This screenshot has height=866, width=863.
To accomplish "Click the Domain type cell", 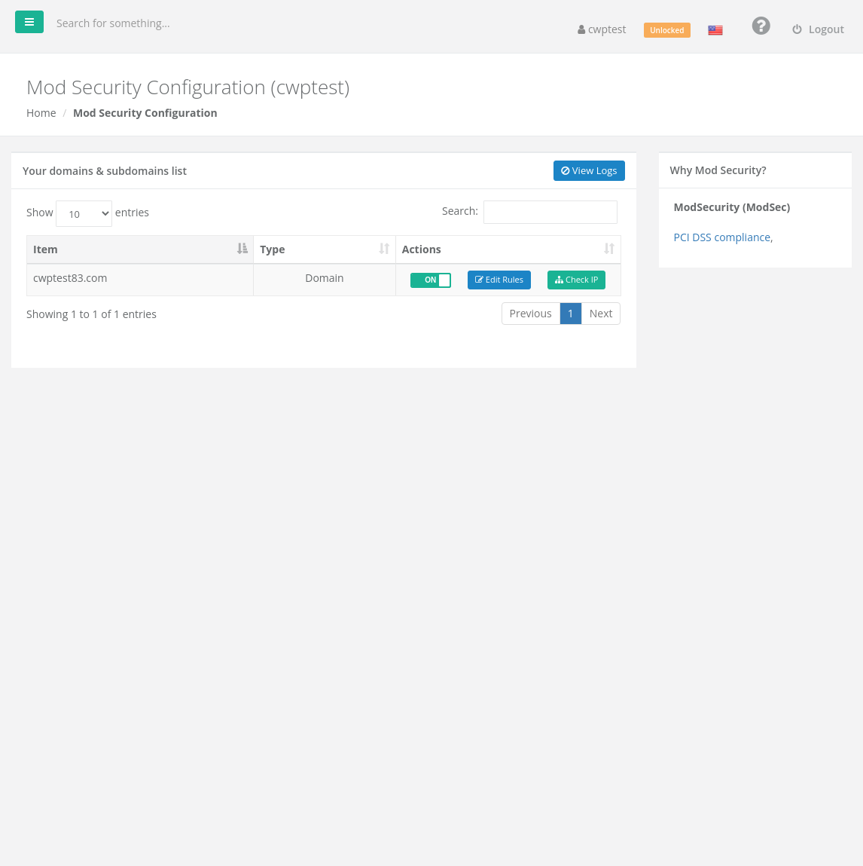I will click(x=325, y=280).
